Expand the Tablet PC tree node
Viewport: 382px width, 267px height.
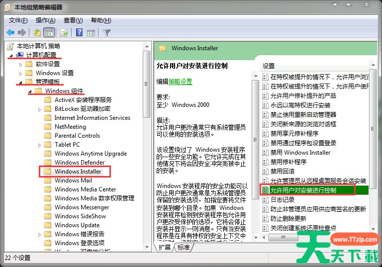click(x=39, y=145)
